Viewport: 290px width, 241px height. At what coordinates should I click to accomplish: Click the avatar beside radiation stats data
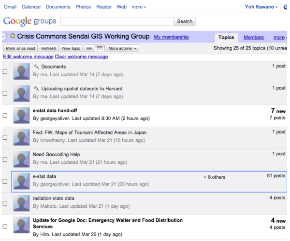point(22,202)
